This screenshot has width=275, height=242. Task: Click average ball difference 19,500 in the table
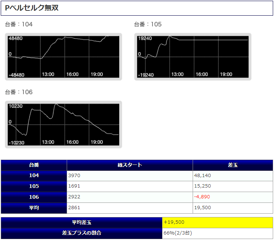pos(202,208)
